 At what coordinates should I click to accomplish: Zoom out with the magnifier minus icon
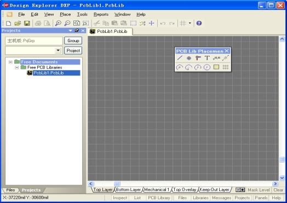tap(67, 23)
